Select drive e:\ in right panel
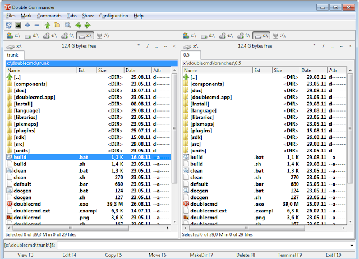359x259 pixels. click(x=226, y=35)
